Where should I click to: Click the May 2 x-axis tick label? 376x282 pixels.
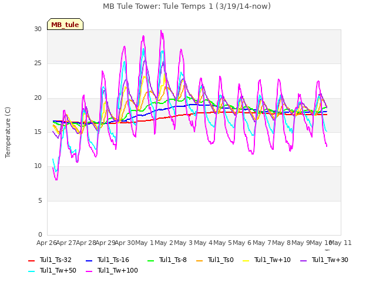click(x=164, y=243)
